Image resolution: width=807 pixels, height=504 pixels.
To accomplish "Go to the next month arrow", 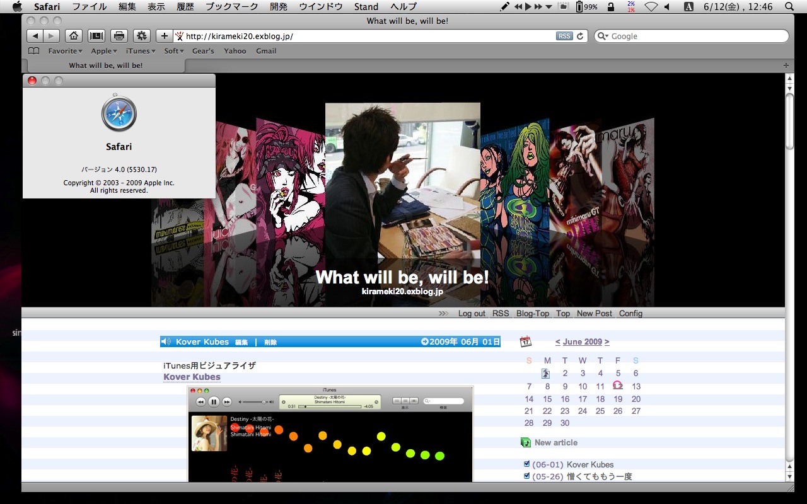I will (x=607, y=341).
